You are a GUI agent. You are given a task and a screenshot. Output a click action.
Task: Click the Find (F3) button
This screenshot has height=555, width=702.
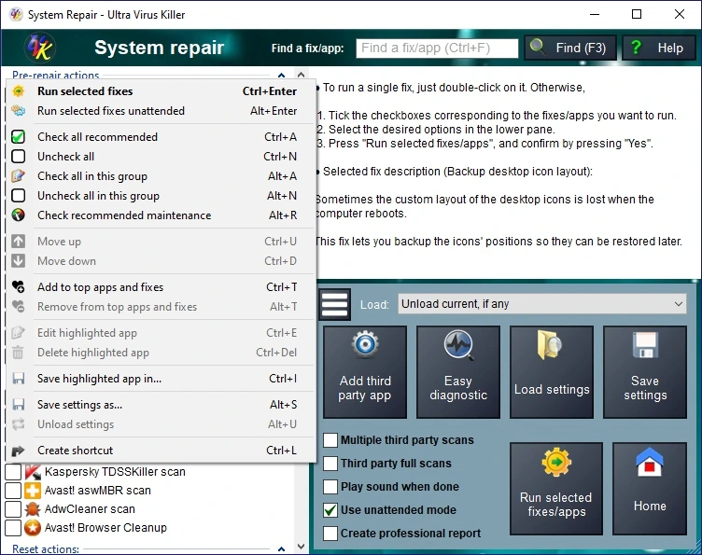[x=570, y=48]
